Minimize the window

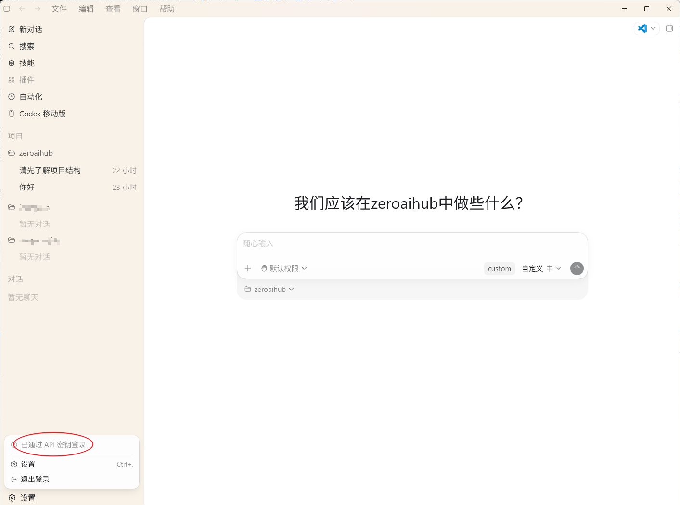point(625,9)
